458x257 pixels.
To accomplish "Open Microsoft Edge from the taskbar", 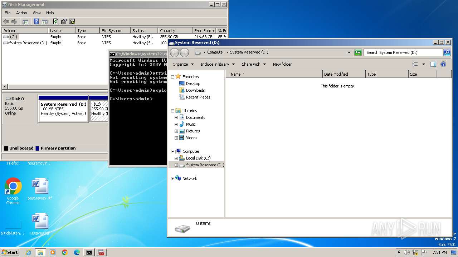I will 77,252.
